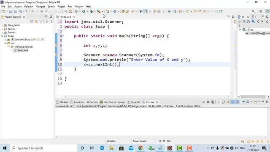
Task: Toggle Show Console on Standard Error change
Action: click(x=237, y=102)
